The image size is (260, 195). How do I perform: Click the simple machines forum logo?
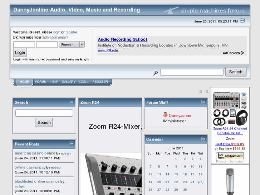tap(204, 10)
